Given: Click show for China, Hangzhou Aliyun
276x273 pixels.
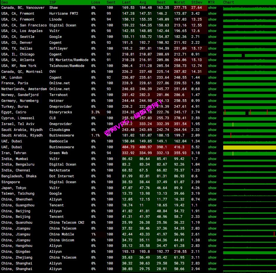Looking at the screenshot, I should click(x=212, y=246).
